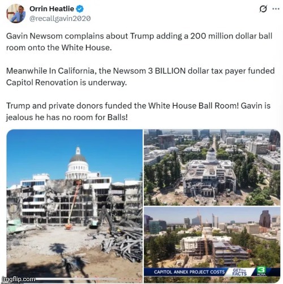The width and height of the screenshot is (283, 284).
Task: Click the tweet's first paragraph about ballroom
Action: click(x=139, y=42)
